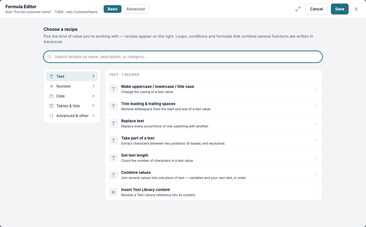Open the chevron for Trim leading & trailing spaces

coord(315,106)
